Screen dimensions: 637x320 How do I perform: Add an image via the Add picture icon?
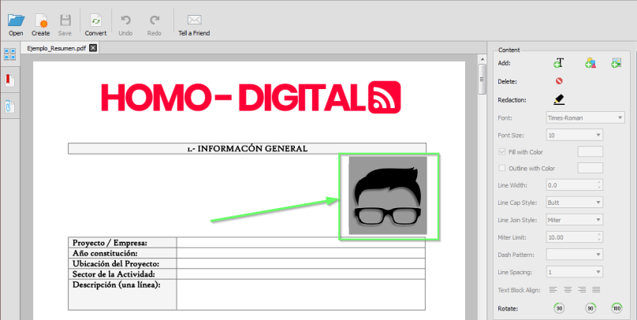click(x=617, y=63)
